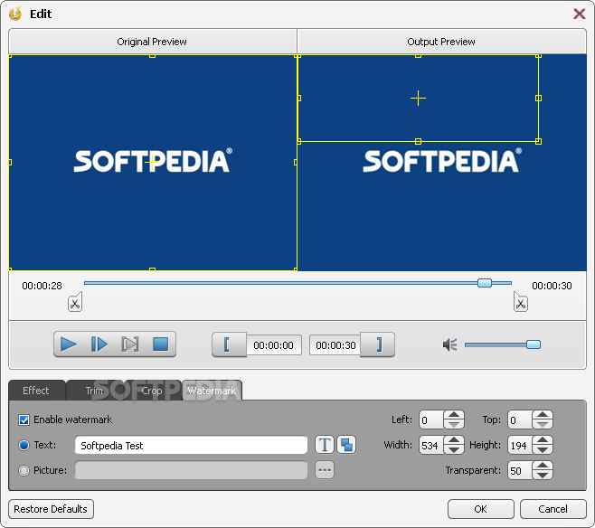Click Output Preview header
Viewport: 595px width, 528px height.
441,42
